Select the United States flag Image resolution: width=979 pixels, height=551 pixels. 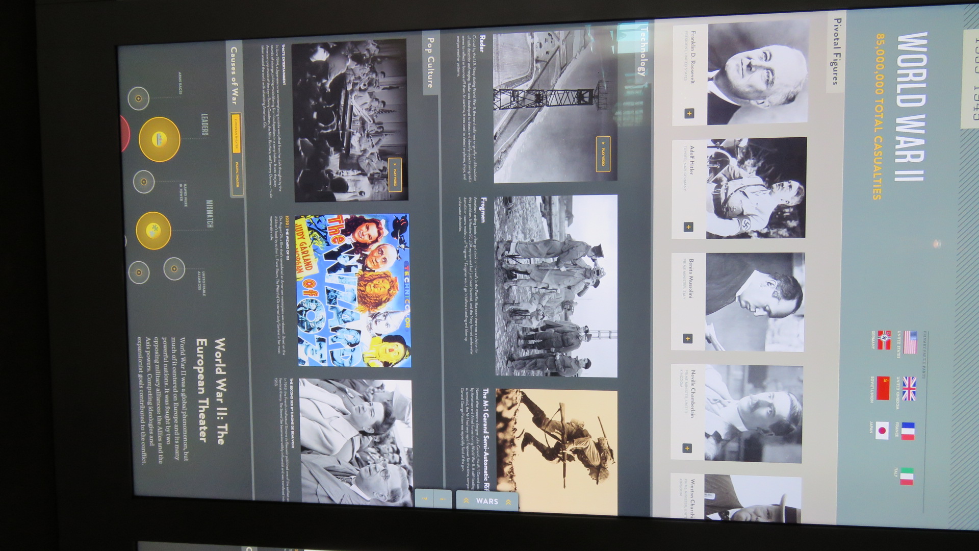(x=910, y=342)
